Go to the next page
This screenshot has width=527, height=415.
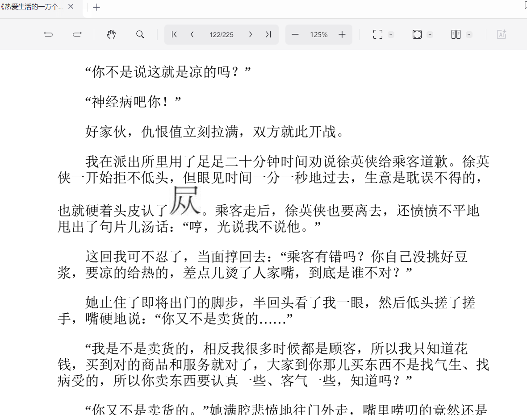point(251,34)
